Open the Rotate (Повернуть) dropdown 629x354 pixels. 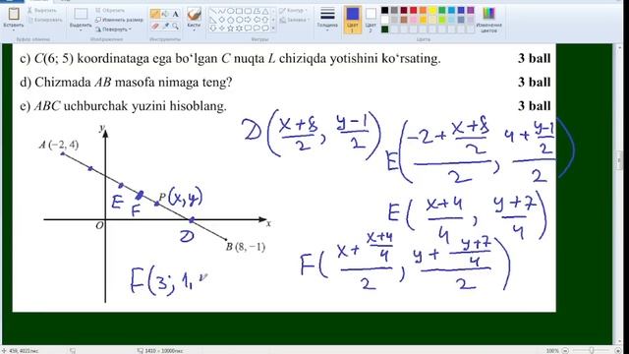114,29
